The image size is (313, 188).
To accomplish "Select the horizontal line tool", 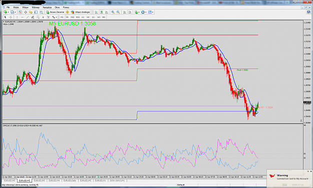I will (x=23, y=17).
